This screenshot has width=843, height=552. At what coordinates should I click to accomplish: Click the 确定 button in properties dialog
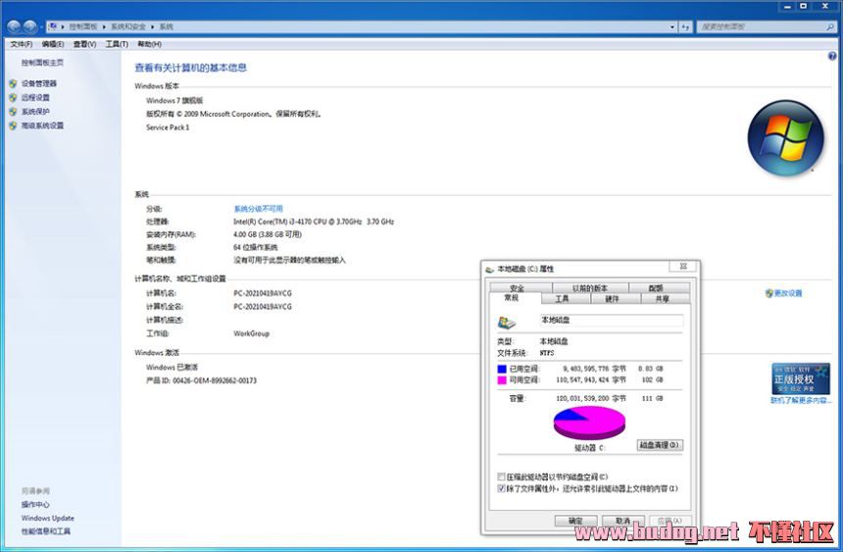[575, 521]
